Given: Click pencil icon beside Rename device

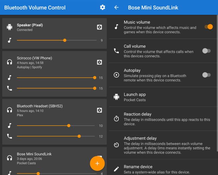Looking at the screenshot, I should [x=116, y=169].
